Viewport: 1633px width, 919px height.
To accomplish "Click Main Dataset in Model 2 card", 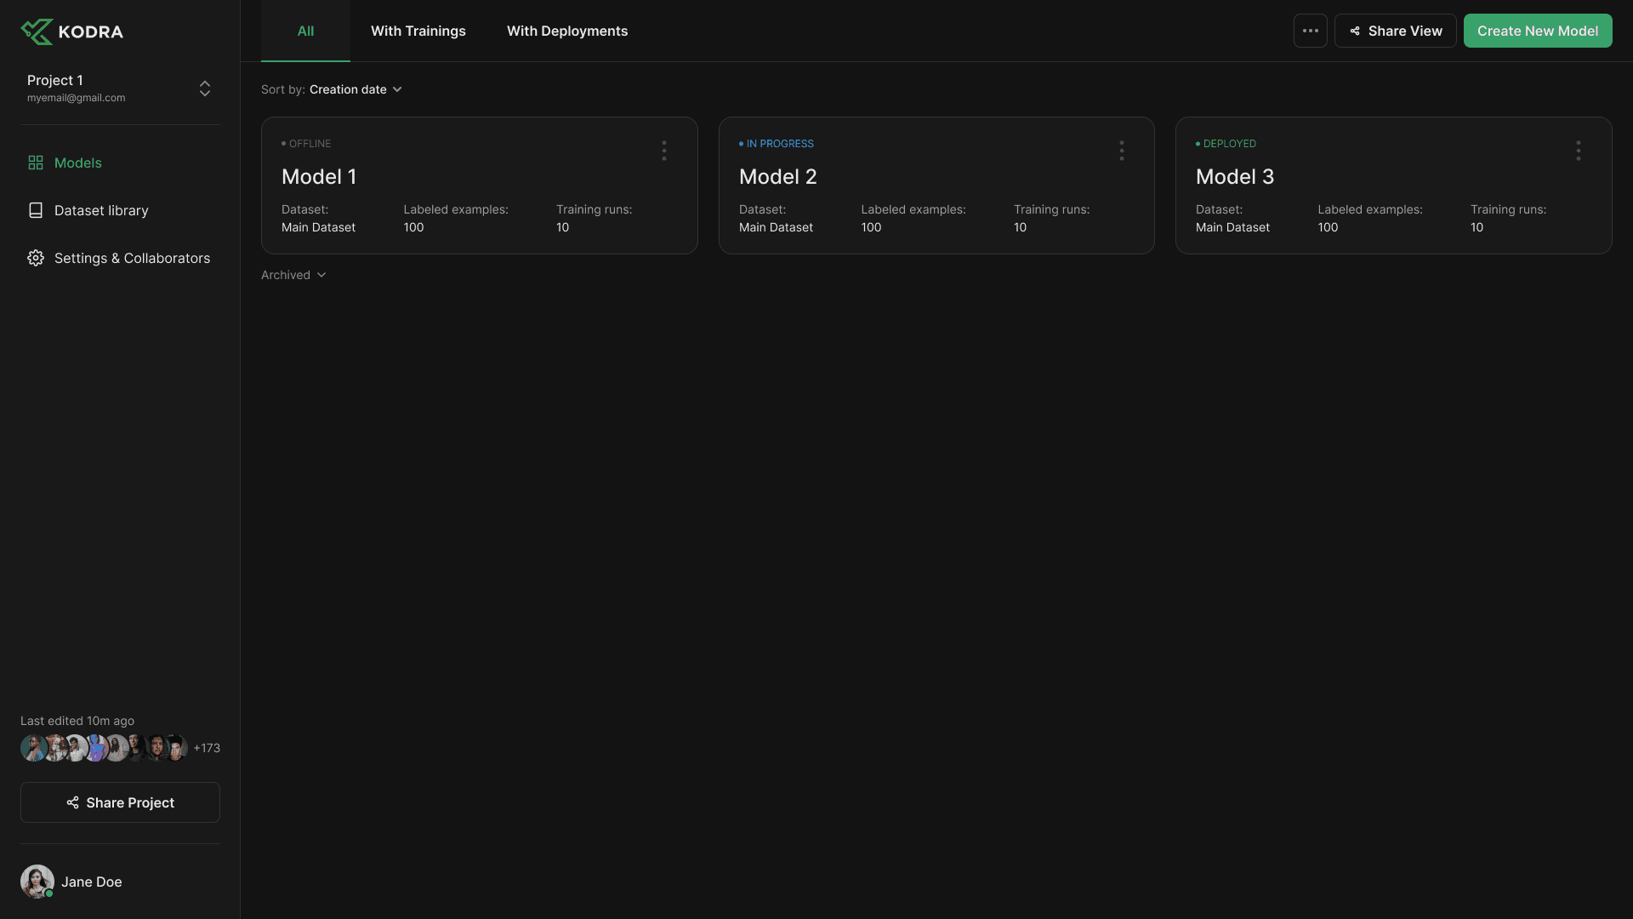I will [776, 227].
